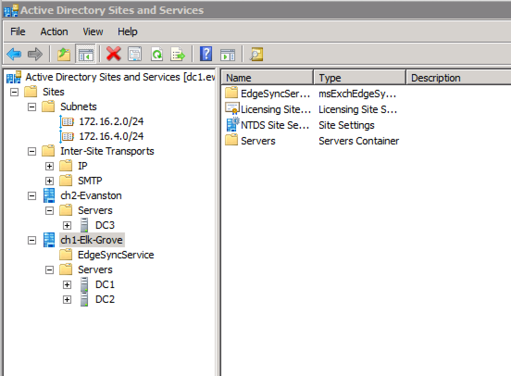Image resolution: width=511 pixels, height=376 pixels.
Task: Collapse the ch1-Elk-Grove site node
Action: [x=32, y=240]
